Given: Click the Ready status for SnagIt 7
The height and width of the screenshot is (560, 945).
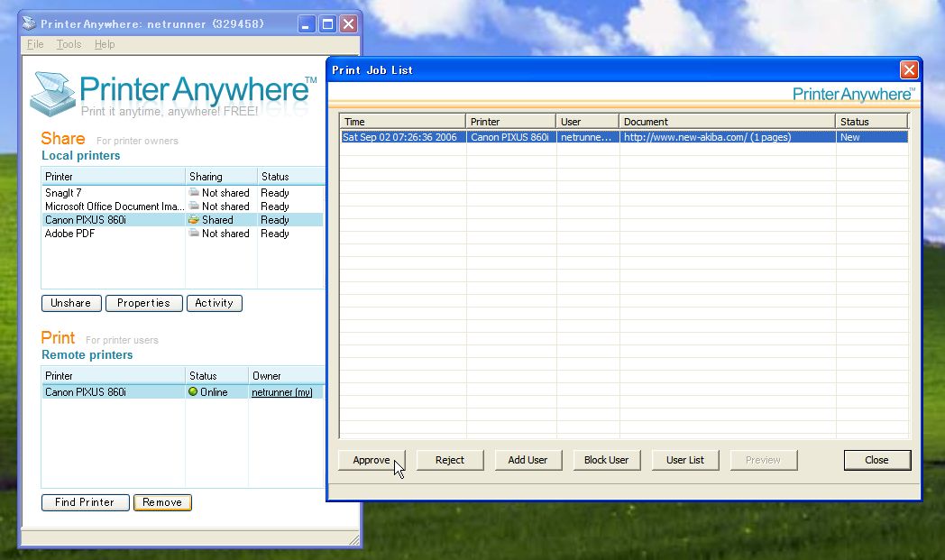Looking at the screenshot, I should (275, 193).
